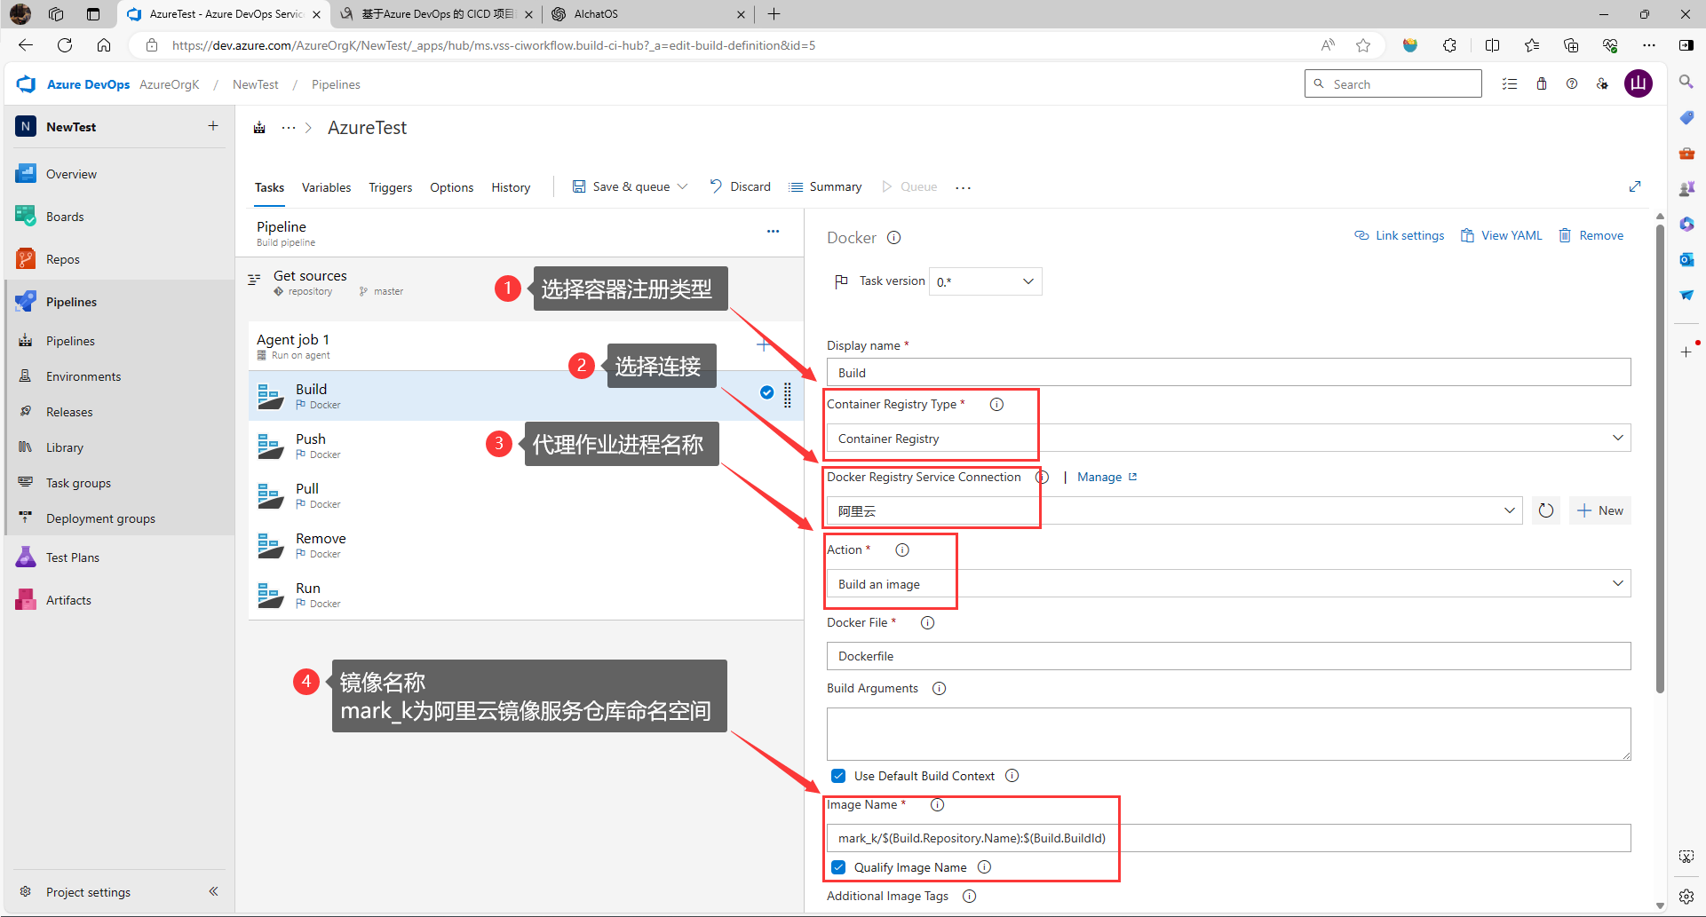
Task: Open Container Registry Type dropdown
Action: click(x=1228, y=438)
